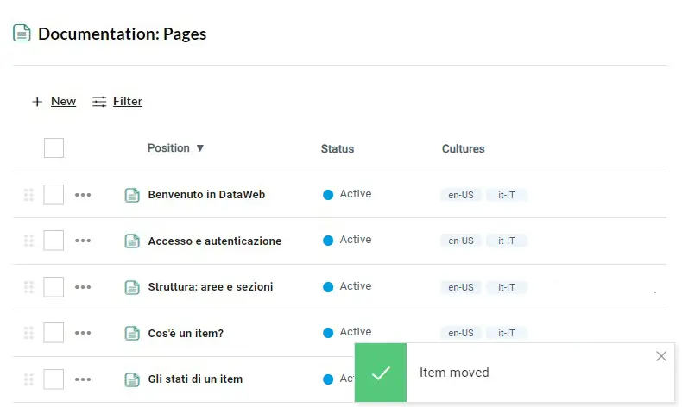
Task: Open the three-dot menu for Benvenuto in DataWeb
Action: (x=83, y=195)
